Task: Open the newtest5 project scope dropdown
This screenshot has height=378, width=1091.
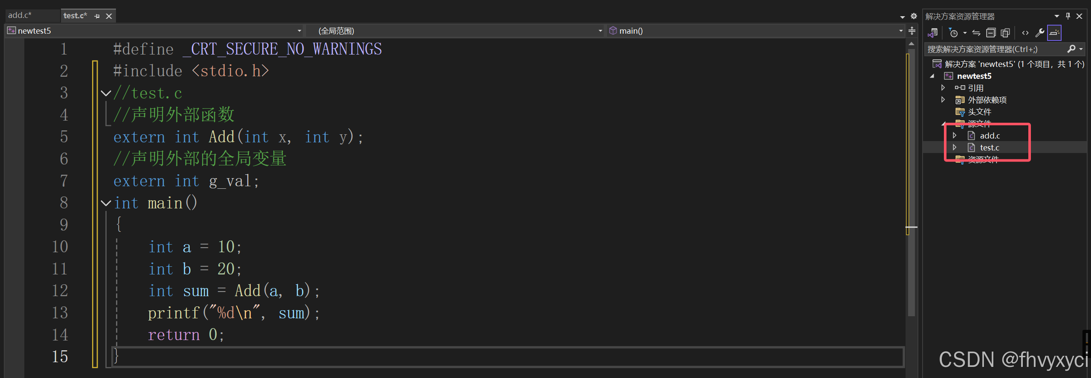Action: pyautogui.click(x=299, y=31)
